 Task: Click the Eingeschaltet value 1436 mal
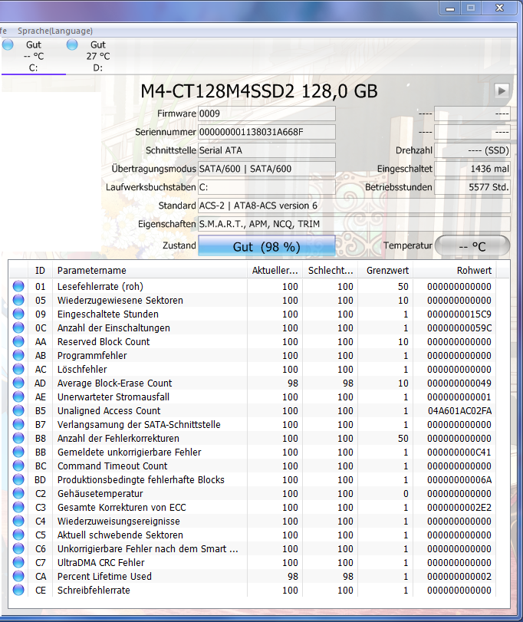472,169
